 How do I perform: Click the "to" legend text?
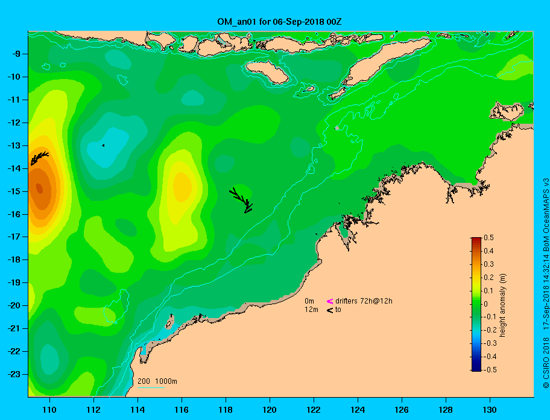tap(338, 310)
